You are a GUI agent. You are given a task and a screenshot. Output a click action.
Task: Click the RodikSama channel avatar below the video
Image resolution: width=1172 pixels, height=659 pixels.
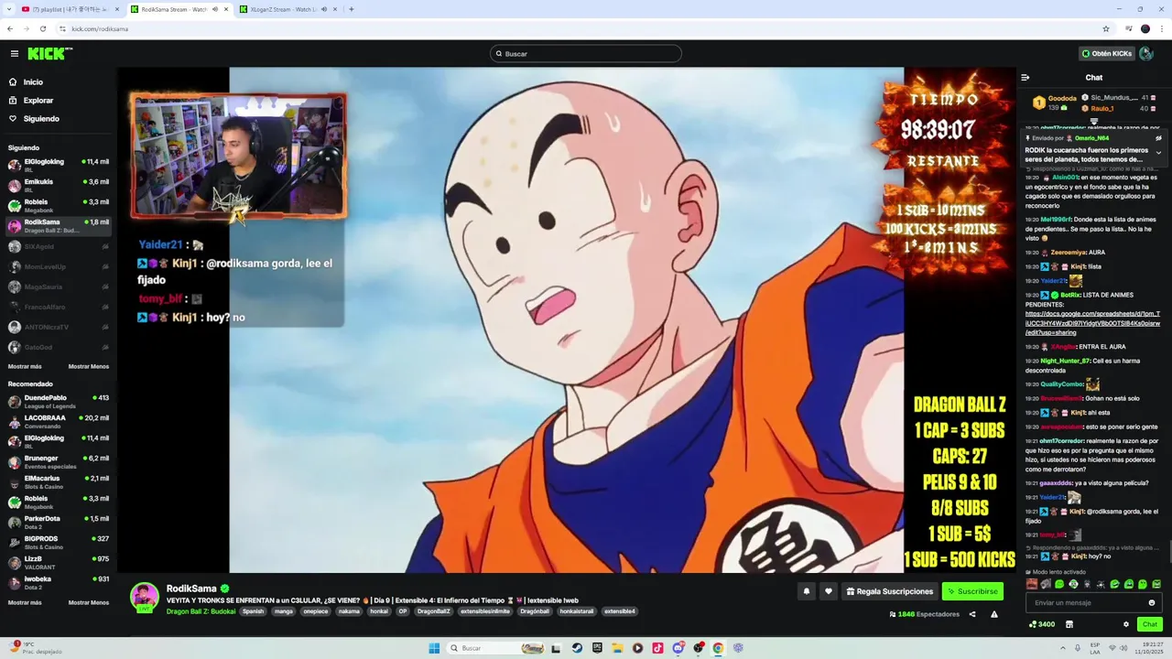tap(144, 597)
